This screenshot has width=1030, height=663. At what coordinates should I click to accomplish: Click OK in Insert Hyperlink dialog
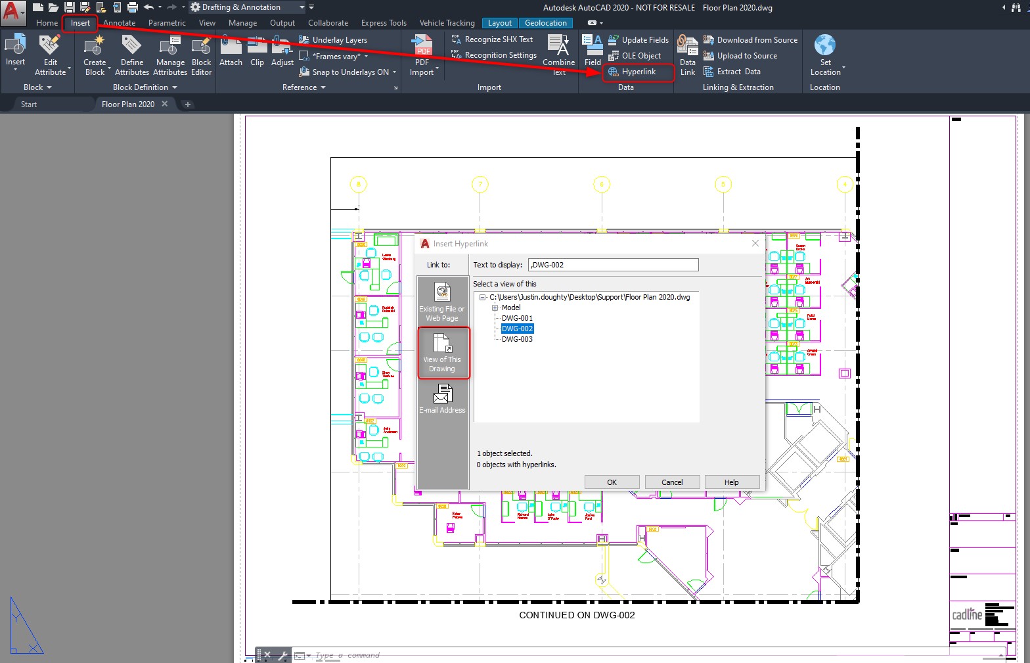click(x=612, y=482)
